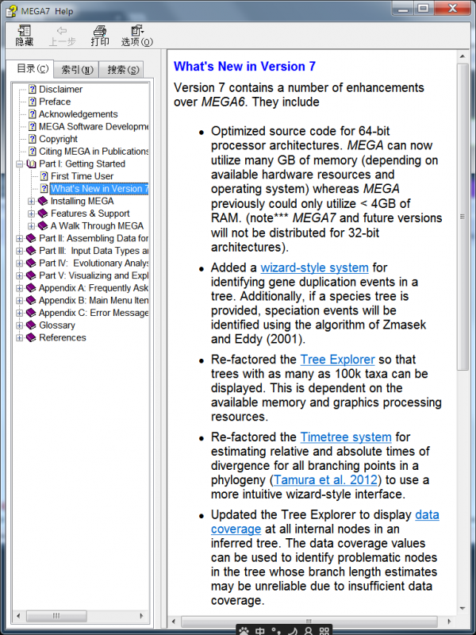Click the paw icon in IME bar
This screenshot has height=635, width=476.
(x=244, y=630)
